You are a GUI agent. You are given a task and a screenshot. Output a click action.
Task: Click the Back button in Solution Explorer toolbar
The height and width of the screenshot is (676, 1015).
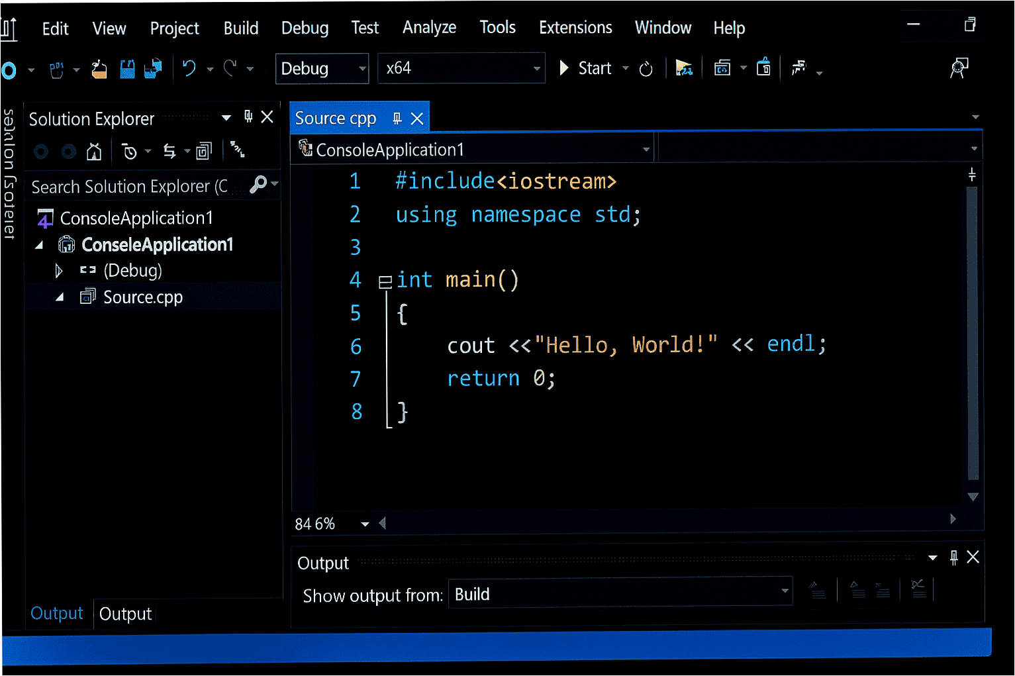pyautogui.click(x=41, y=152)
